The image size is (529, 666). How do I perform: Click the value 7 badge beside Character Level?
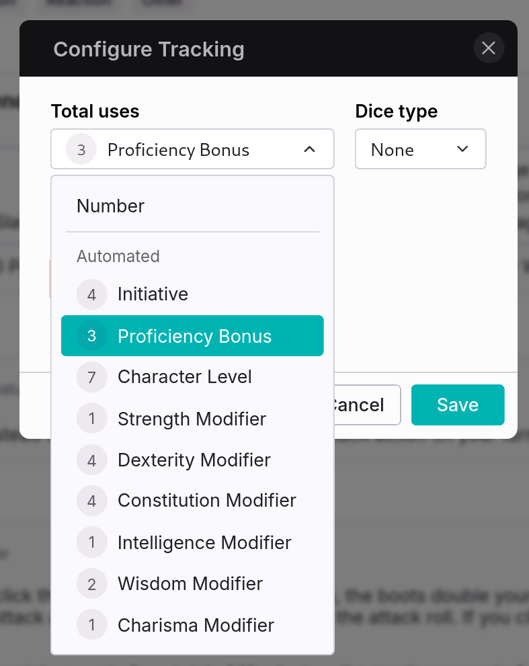92,378
